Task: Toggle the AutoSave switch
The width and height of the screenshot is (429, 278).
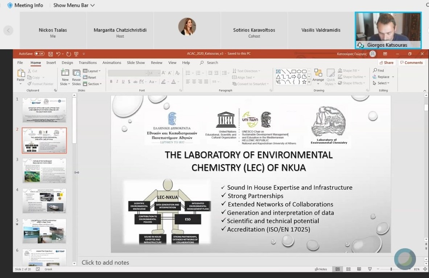Action: [39, 54]
